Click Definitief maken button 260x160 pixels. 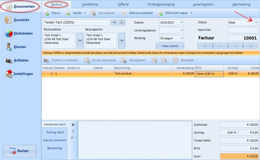tap(173, 13)
